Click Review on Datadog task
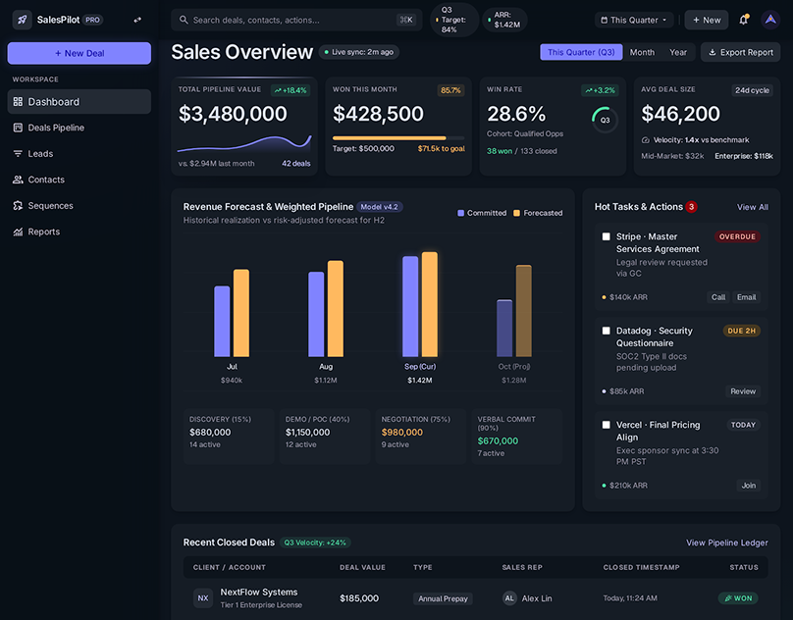The width and height of the screenshot is (793, 620). pyautogui.click(x=742, y=390)
